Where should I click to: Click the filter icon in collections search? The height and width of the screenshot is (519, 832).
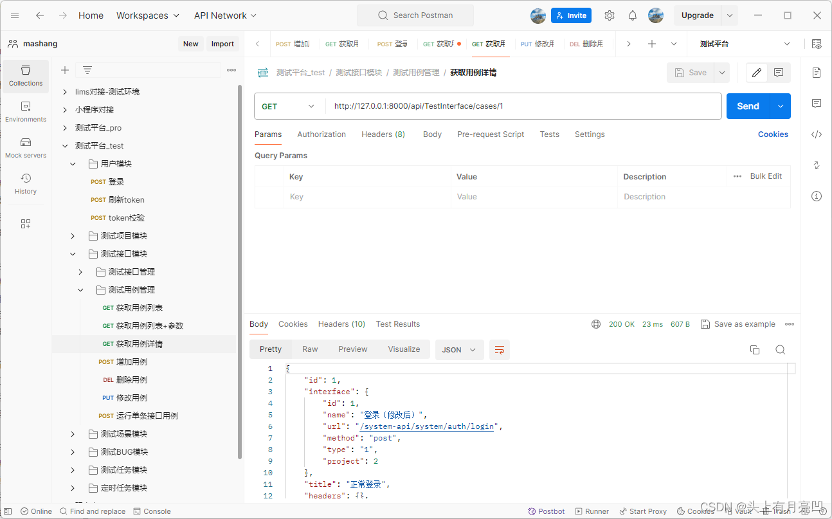[87, 70]
